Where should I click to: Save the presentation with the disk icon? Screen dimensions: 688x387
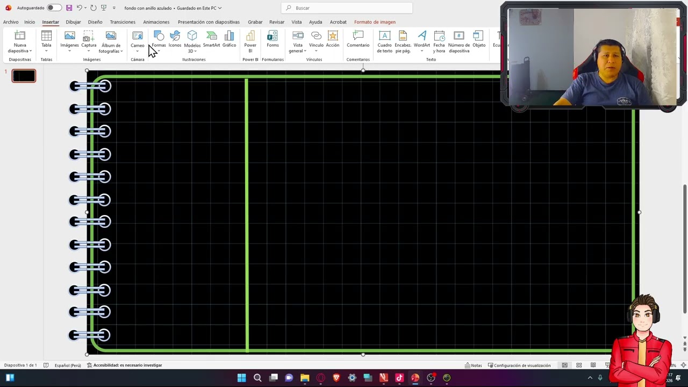69,8
